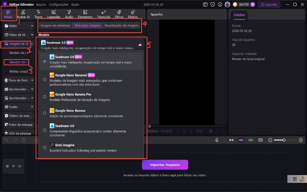Screen dimensions: 307x192
Task: Click the gold coin credits icon
Action: tap(235, 4)
